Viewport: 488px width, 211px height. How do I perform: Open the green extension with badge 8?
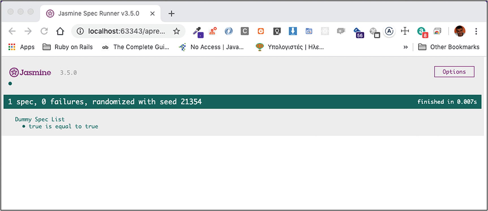tap(422, 32)
